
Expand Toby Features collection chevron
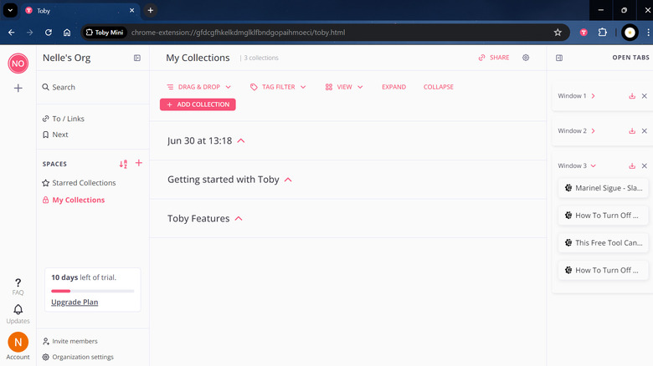pos(239,218)
